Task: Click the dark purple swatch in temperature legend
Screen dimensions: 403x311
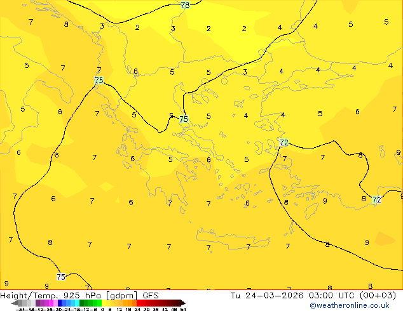Action: click(38, 303)
